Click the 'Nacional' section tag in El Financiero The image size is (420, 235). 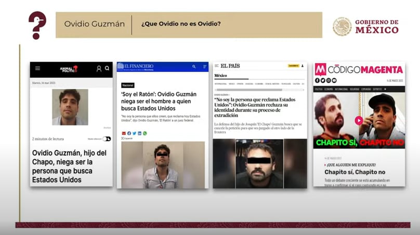tap(127, 85)
